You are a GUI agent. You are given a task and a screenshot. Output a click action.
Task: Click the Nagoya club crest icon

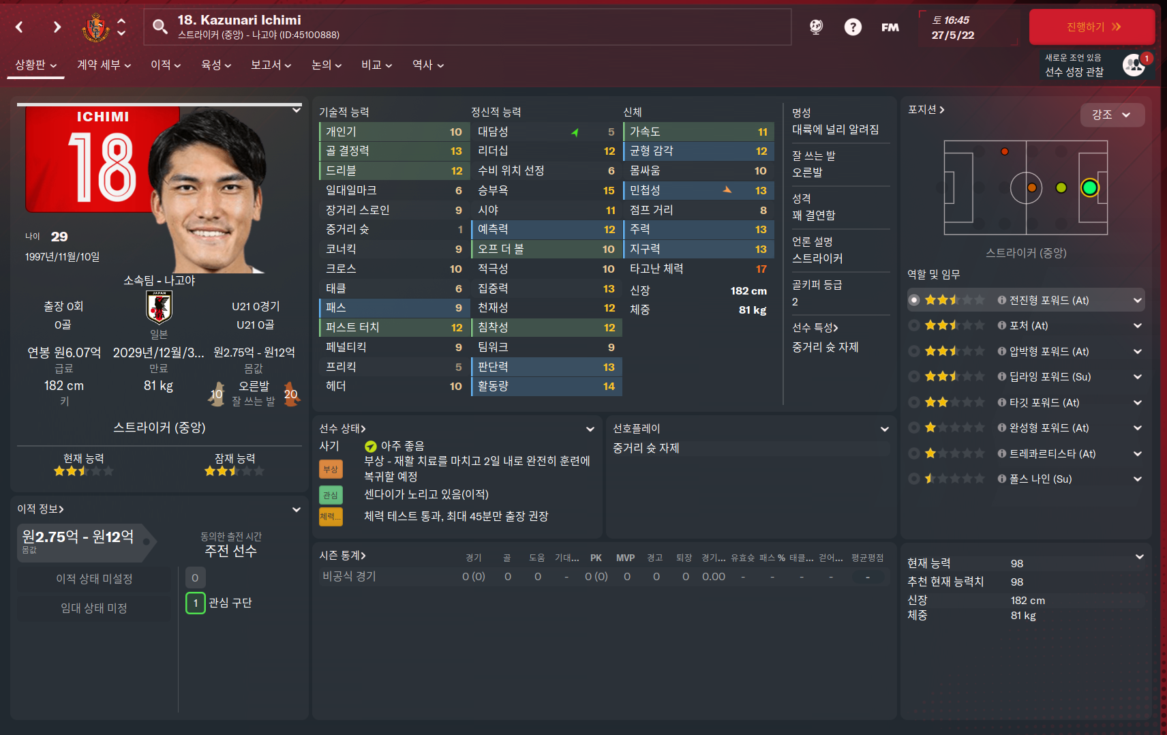coord(95,27)
